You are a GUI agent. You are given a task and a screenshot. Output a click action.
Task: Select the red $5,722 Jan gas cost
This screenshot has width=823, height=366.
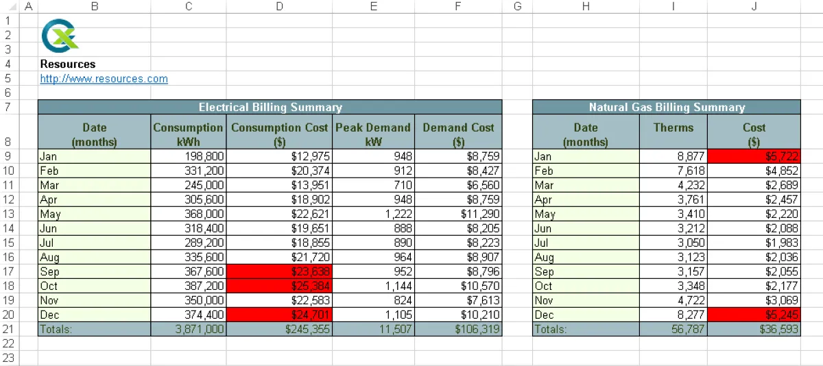click(x=754, y=156)
